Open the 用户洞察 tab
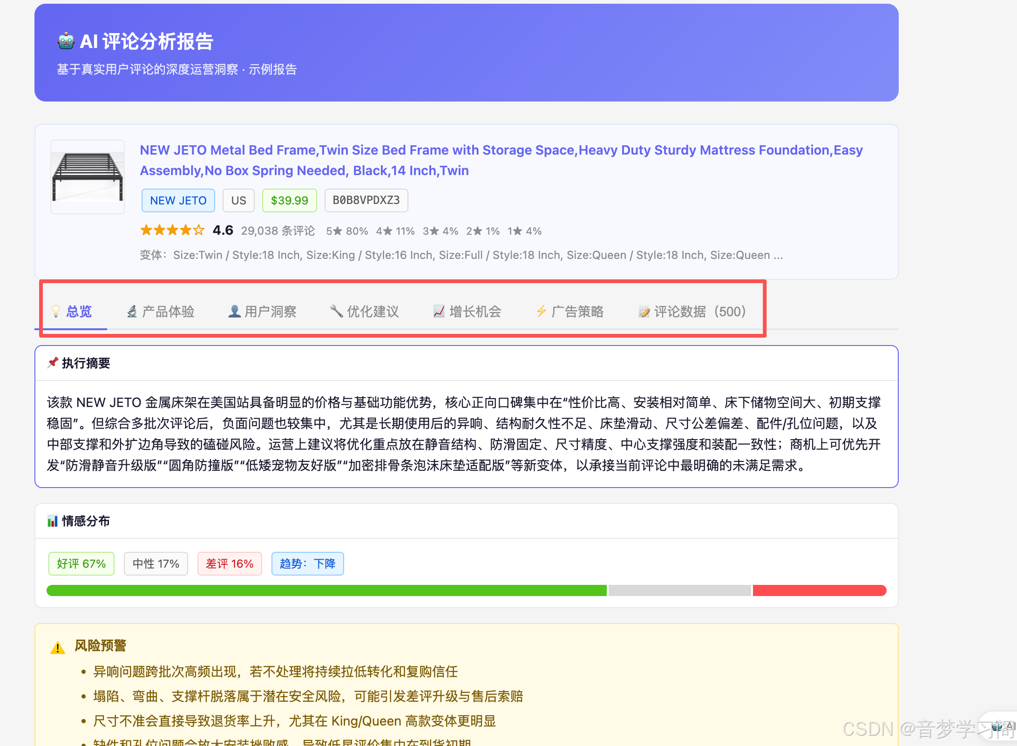Image resolution: width=1017 pixels, height=746 pixels. [x=262, y=312]
